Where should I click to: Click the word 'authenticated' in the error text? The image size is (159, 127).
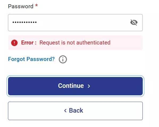point(93,43)
